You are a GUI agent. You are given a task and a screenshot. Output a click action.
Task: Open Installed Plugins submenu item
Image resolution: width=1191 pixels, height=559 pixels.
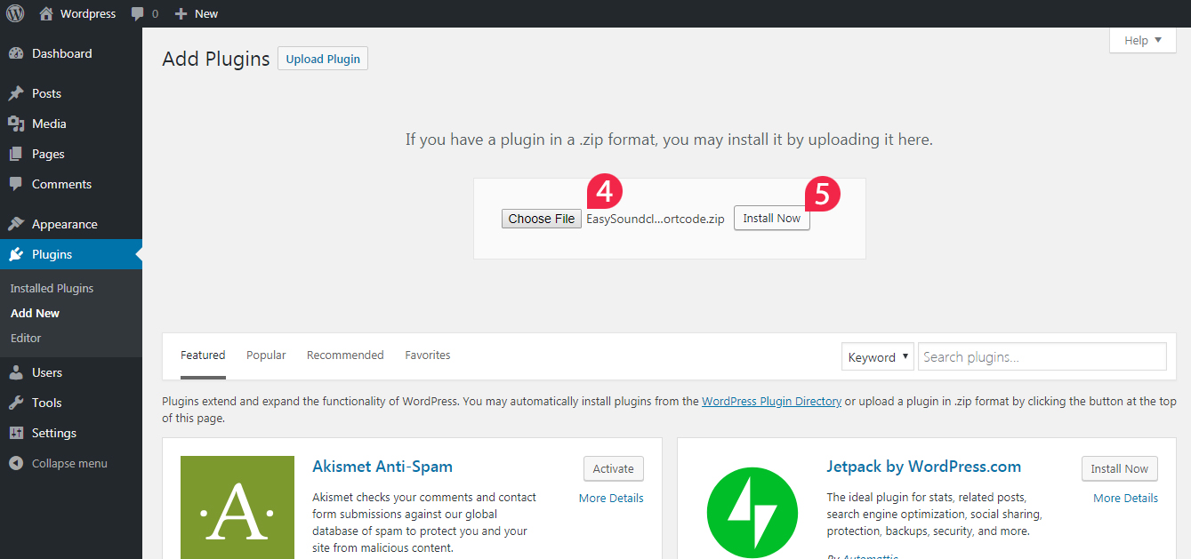52,288
